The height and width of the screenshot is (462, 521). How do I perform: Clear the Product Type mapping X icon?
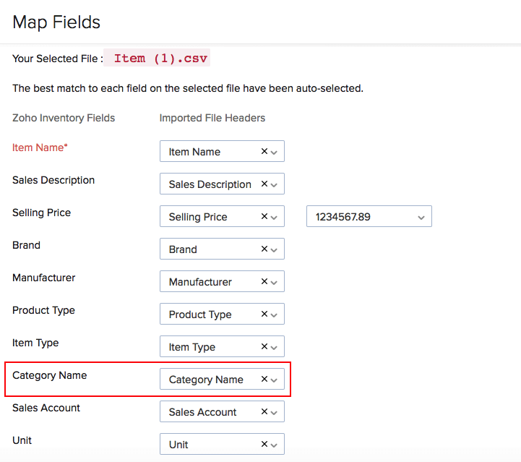[264, 315]
